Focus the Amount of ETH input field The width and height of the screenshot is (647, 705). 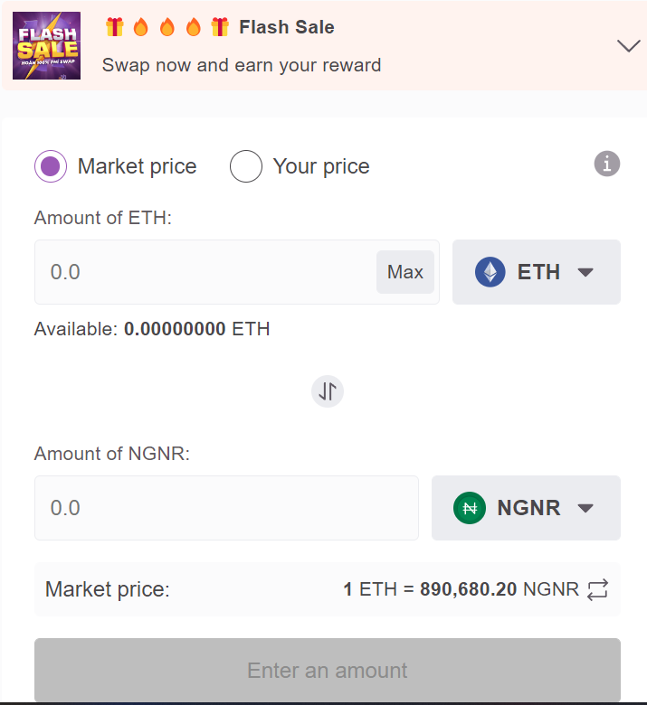[x=205, y=272]
